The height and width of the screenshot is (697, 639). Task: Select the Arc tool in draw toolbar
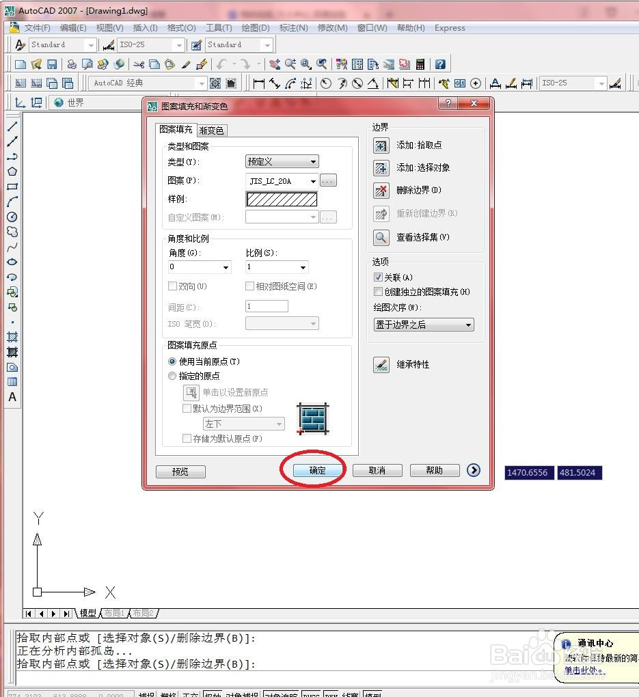tap(12, 202)
